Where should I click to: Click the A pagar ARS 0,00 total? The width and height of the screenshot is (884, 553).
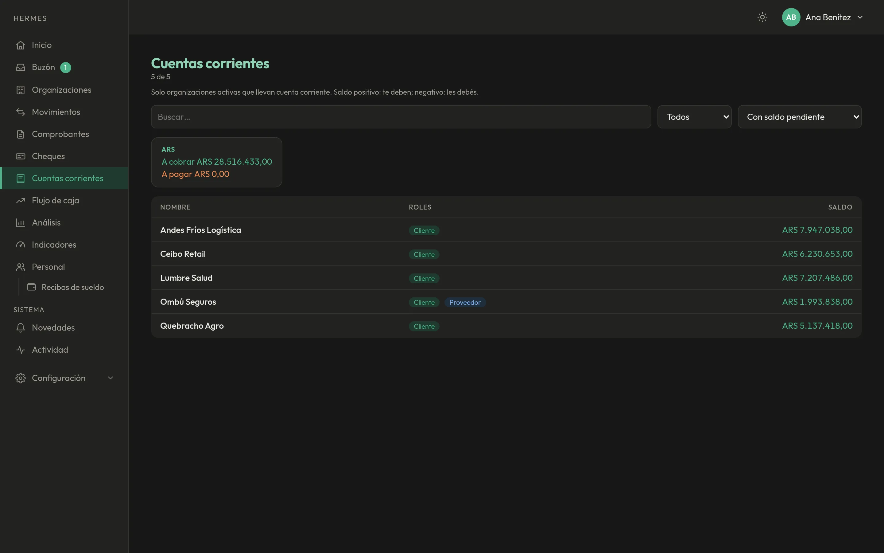click(196, 174)
